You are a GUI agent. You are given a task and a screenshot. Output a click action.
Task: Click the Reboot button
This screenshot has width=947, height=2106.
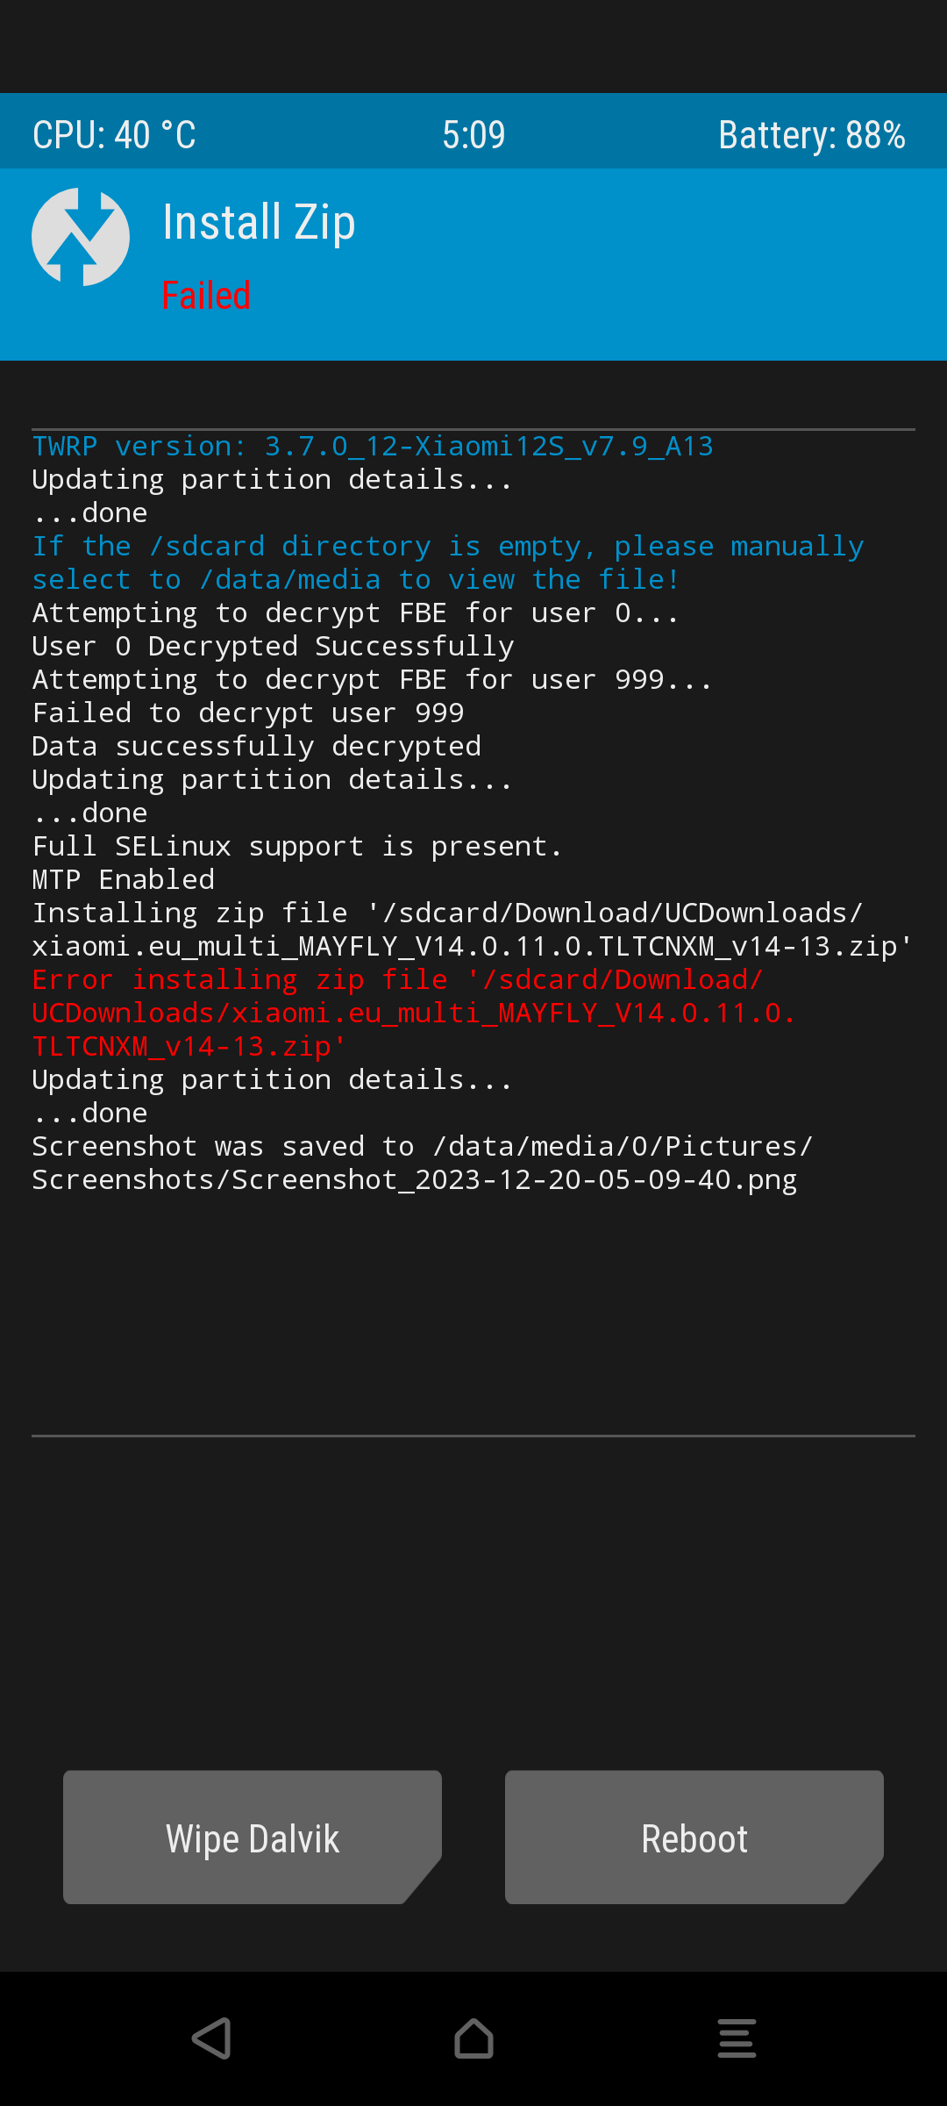point(694,1837)
